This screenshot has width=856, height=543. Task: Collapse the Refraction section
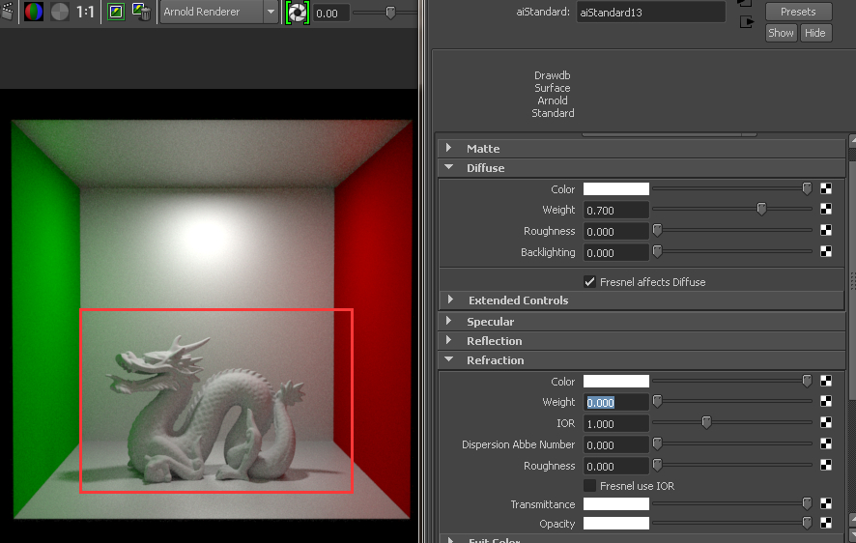[448, 359]
